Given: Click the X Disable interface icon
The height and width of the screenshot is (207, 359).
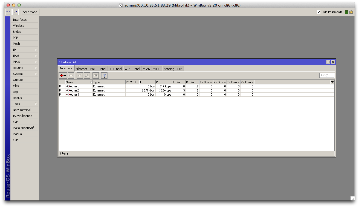Looking at the screenshot, I should 87,76.
